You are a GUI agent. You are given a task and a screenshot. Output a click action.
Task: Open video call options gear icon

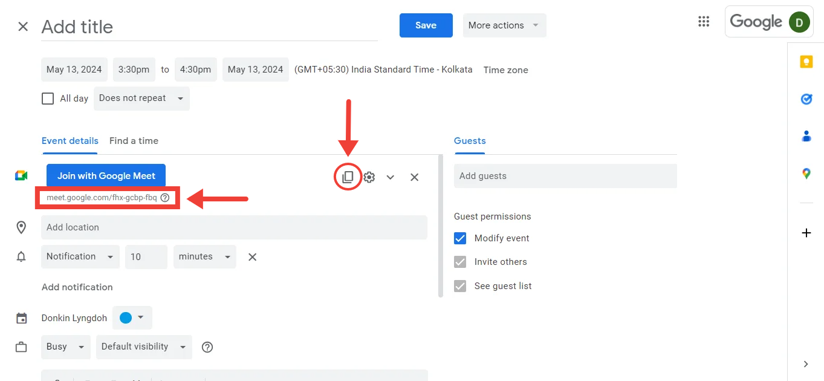[369, 177]
